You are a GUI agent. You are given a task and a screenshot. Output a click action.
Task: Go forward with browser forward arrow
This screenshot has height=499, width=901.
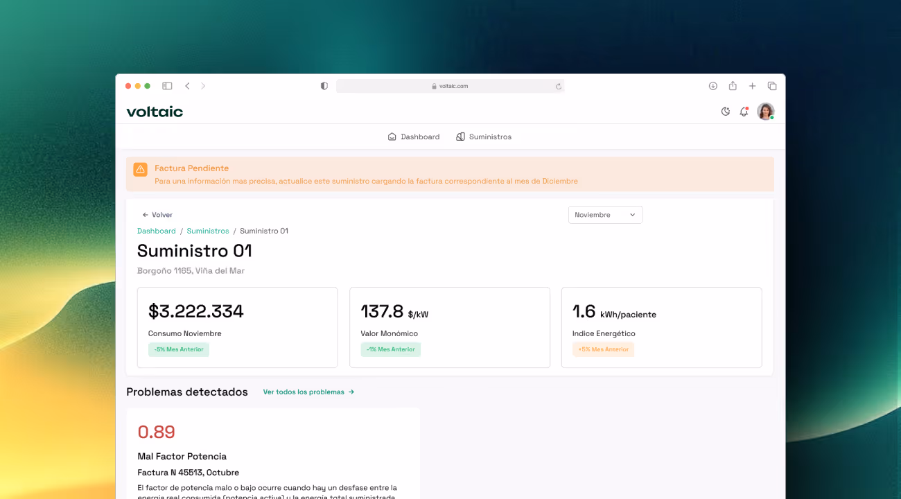click(x=203, y=86)
